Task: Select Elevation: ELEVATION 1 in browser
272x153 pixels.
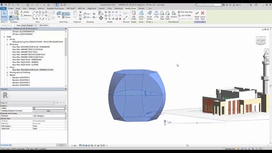Action: coord(21,77)
